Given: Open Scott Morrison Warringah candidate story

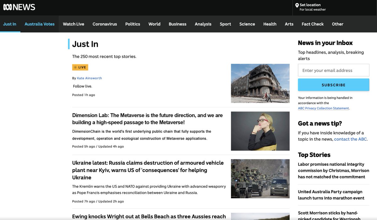Looking at the screenshot, I should 329,215.
